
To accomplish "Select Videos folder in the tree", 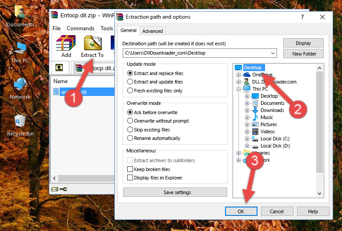I will click(x=268, y=131).
